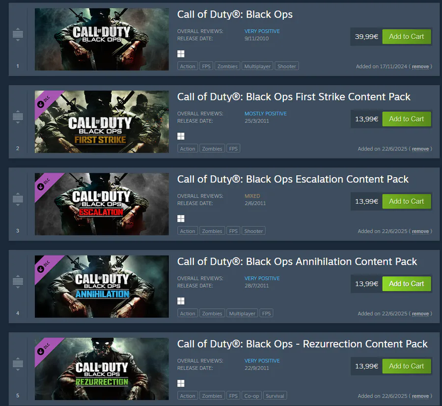Remove Black Ops from wishlist
The image size is (442, 406).
[x=420, y=67]
